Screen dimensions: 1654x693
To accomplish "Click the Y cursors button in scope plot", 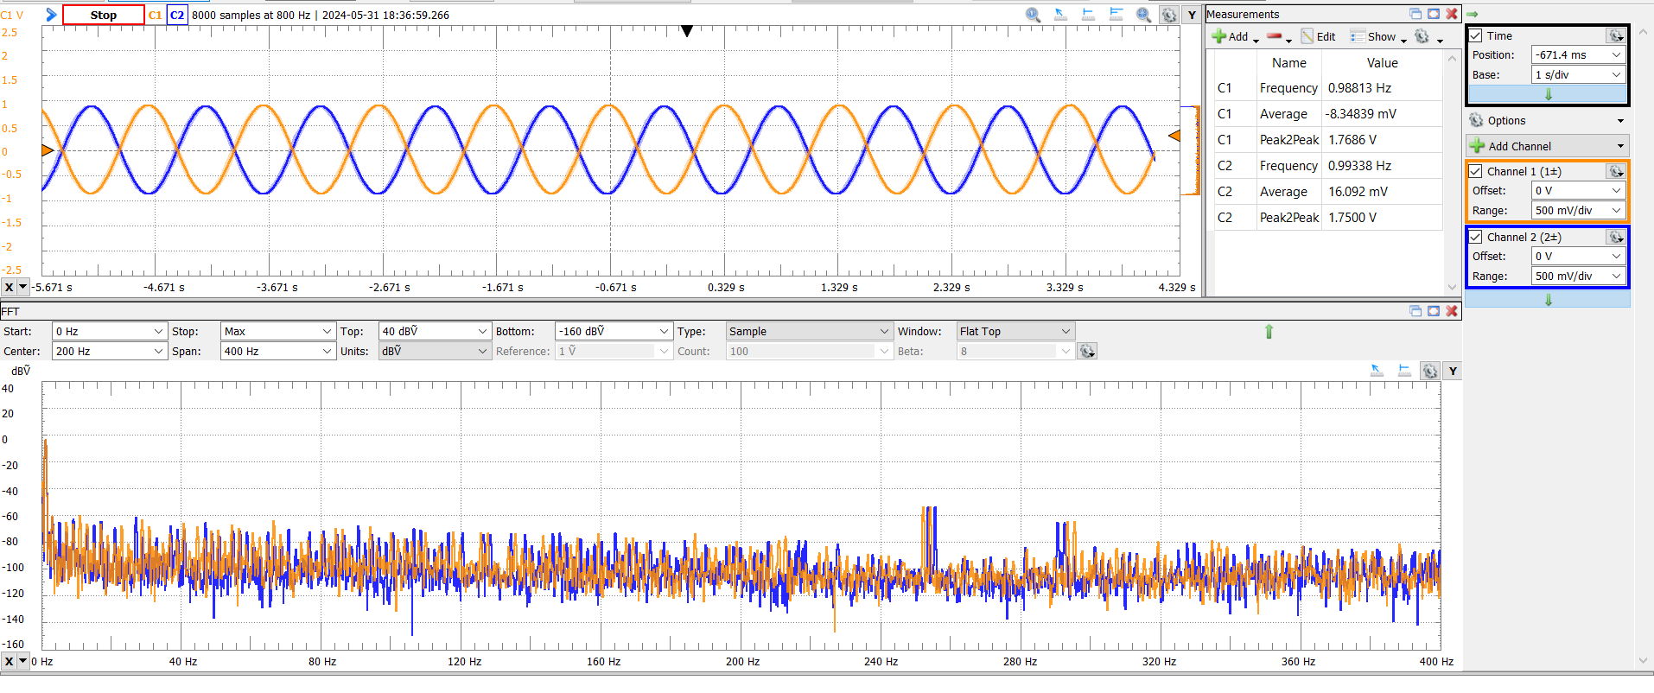I will pos(1192,15).
